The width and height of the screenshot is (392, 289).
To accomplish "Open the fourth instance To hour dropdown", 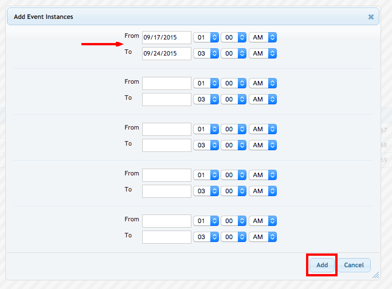I will (x=206, y=191).
